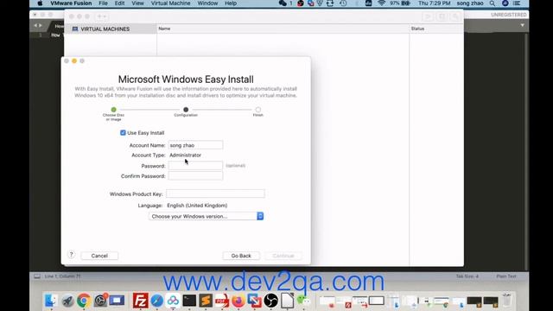Open Terminal from the Dock
This screenshot has height=311, width=553.
[189, 301]
